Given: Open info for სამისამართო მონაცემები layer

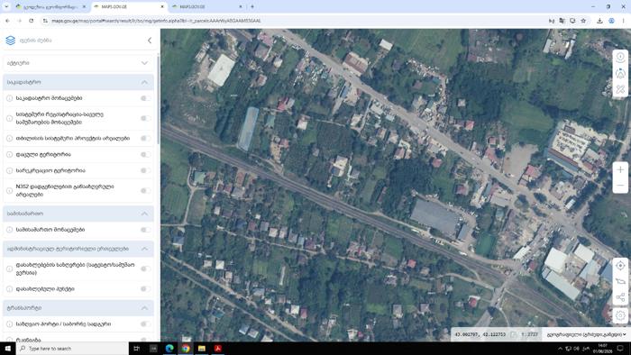Looking at the screenshot, I should [x=9, y=230].
